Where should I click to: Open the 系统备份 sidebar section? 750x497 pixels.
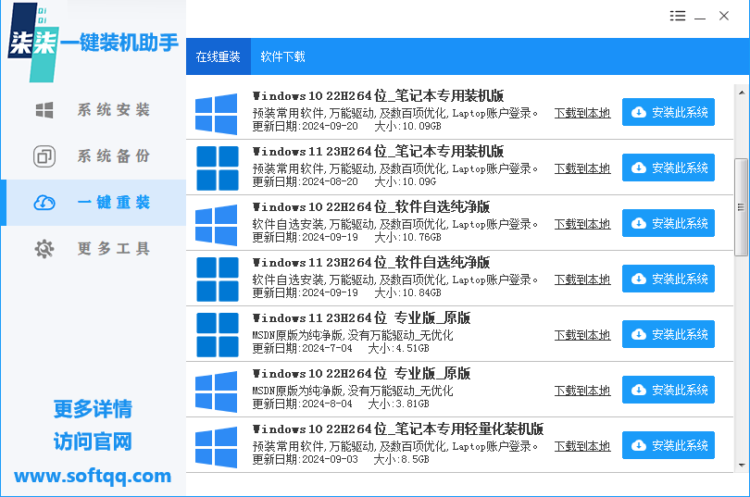(x=94, y=156)
